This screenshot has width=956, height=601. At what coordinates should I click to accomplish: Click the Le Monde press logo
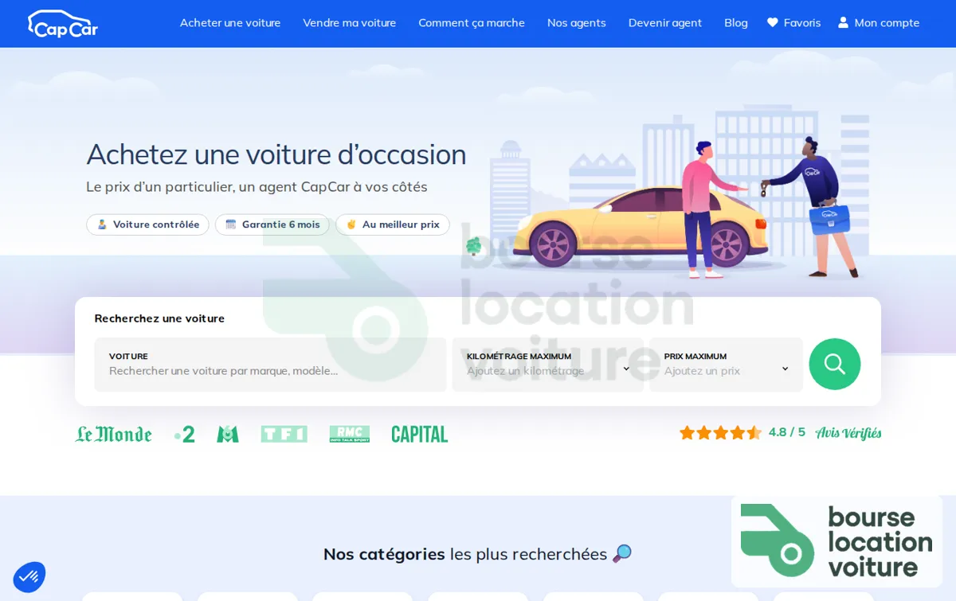click(x=114, y=434)
